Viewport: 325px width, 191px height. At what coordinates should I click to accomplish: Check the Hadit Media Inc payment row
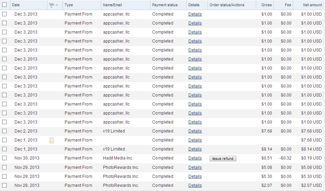(x=4, y=158)
